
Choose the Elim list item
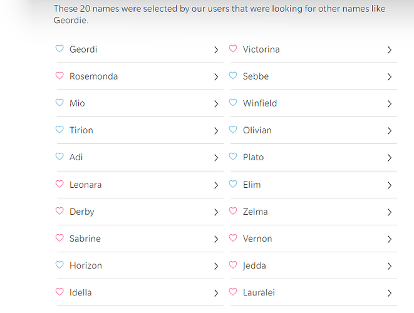tap(313, 185)
